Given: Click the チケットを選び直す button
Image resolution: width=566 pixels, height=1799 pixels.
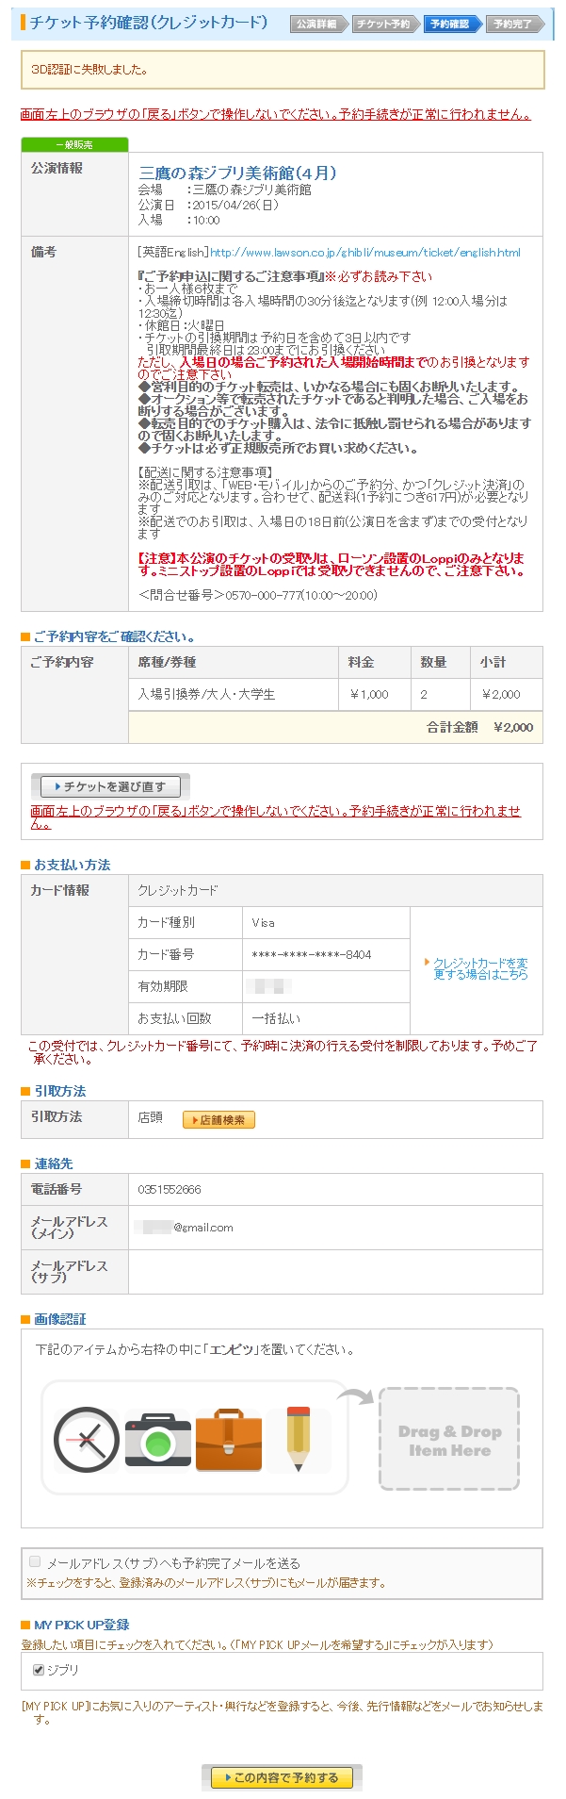Looking at the screenshot, I should (110, 785).
